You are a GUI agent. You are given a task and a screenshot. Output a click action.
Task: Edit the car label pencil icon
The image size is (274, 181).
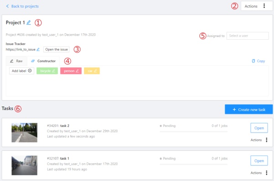95,71
